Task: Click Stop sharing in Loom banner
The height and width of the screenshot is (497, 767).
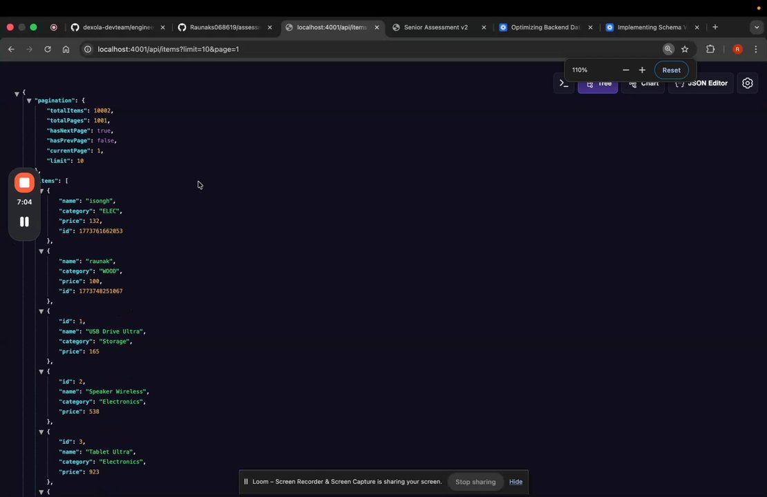Action: click(475, 482)
